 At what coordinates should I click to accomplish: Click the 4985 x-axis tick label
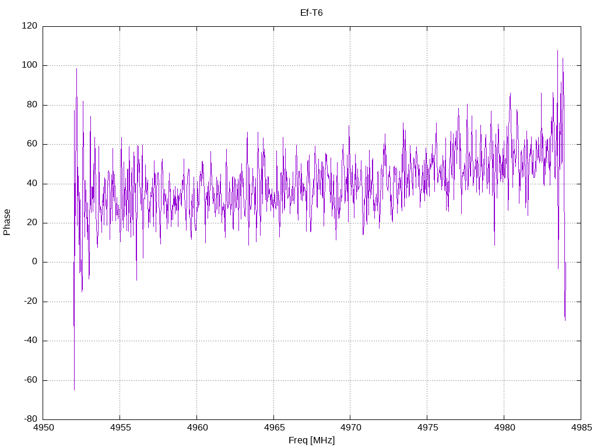[581, 428]
